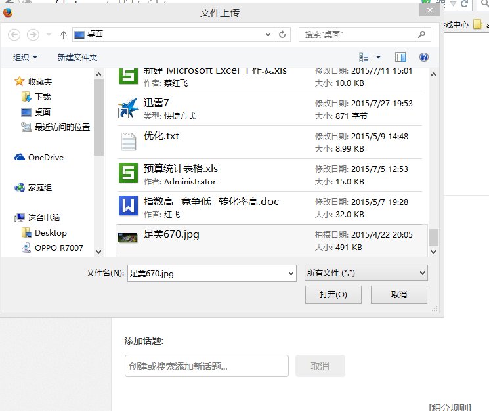Select the 优化.txt file
489x411 pixels.
pyautogui.click(x=270, y=142)
